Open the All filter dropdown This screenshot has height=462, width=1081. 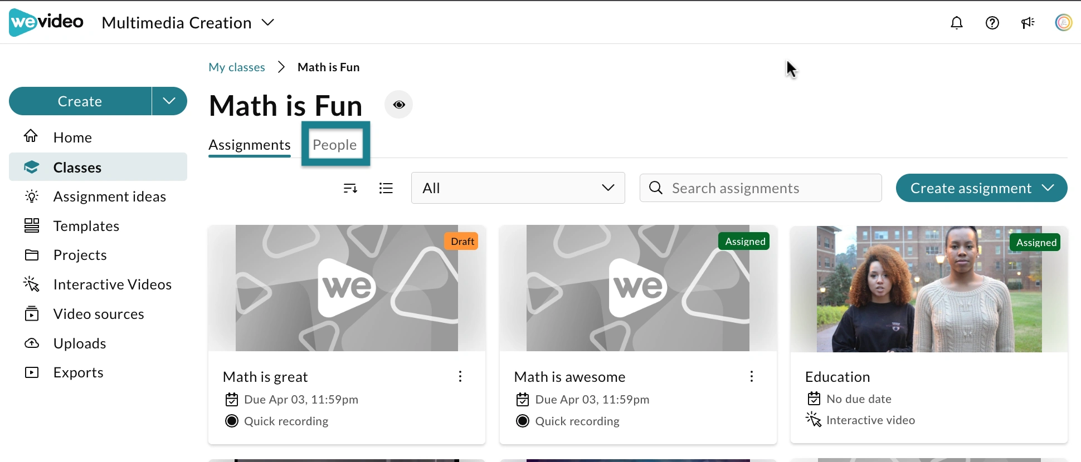(x=518, y=188)
